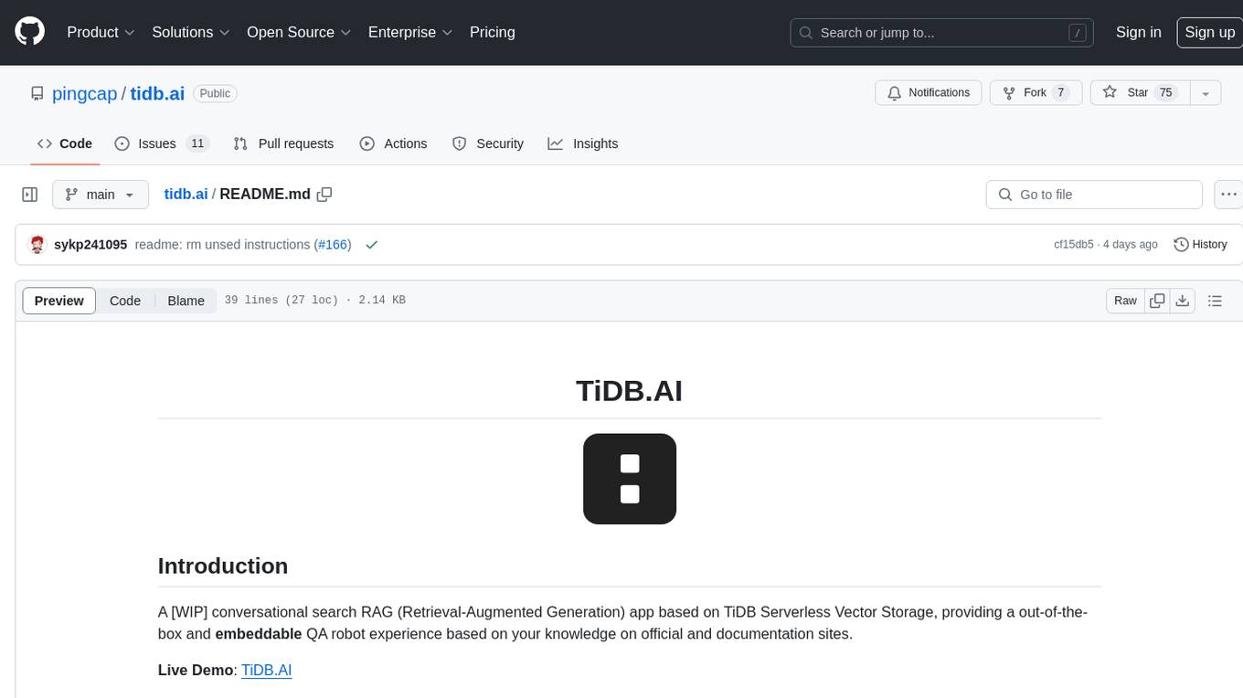Focus the Search or jump to field
The width and height of the screenshot is (1243, 698).
pos(942,32)
